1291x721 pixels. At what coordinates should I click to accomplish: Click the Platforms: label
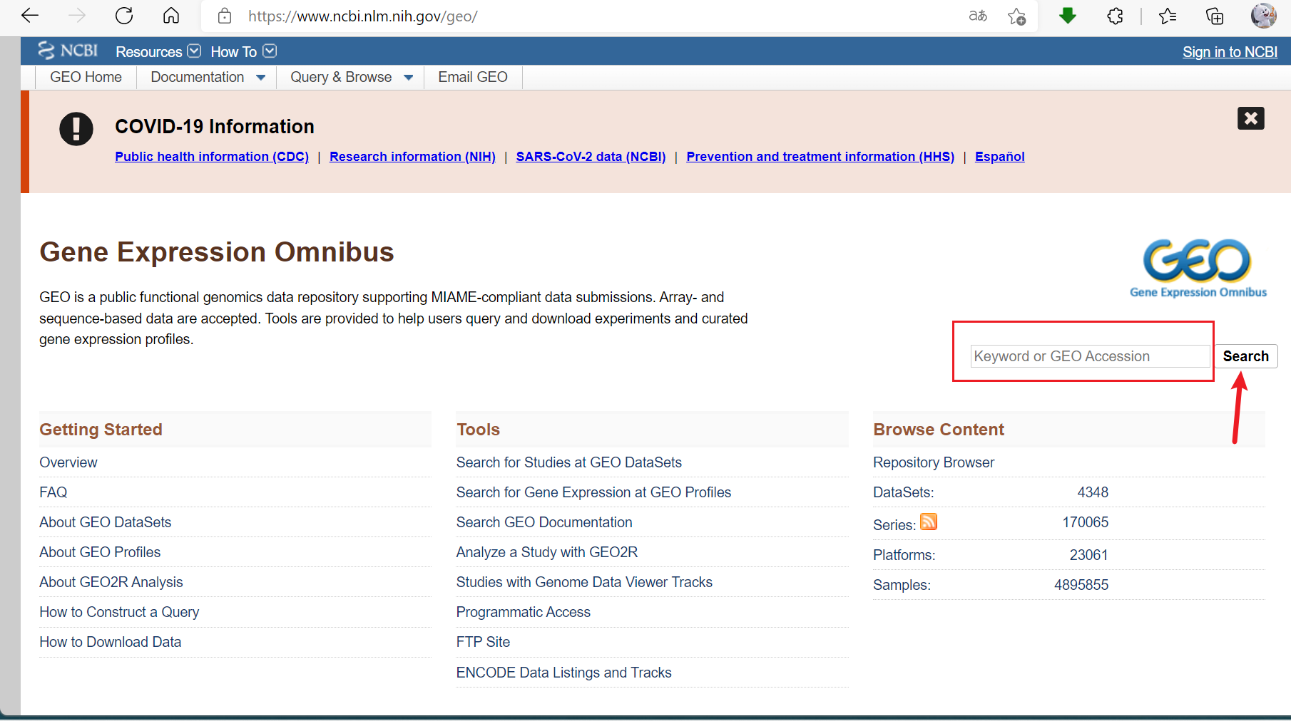904,555
